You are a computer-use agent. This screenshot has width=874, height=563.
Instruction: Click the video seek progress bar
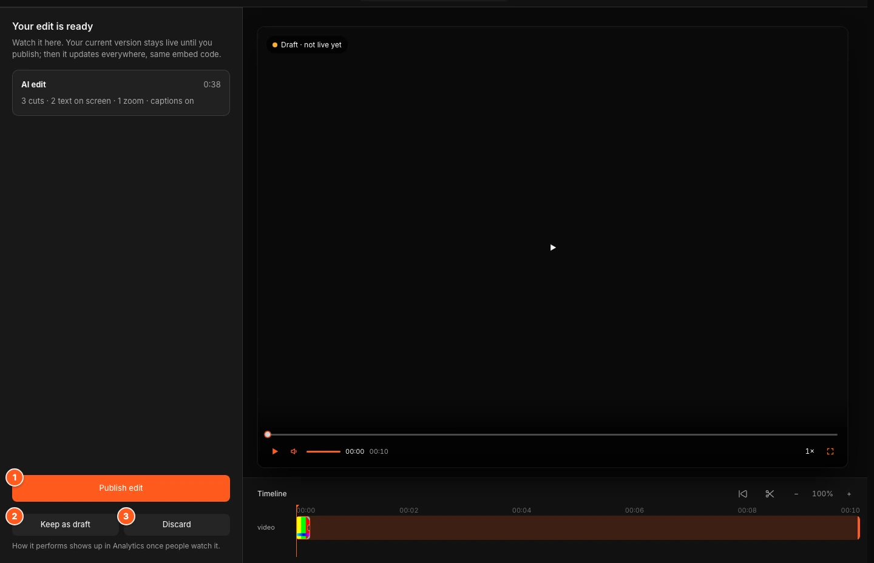552,434
